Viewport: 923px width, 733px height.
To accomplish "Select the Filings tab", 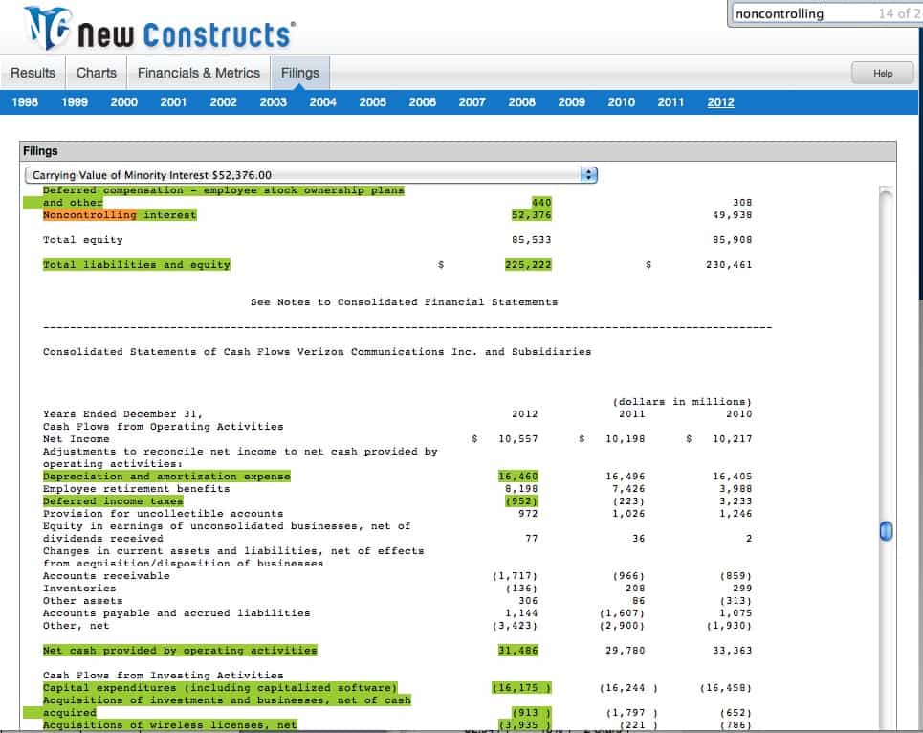I will tap(300, 73).
